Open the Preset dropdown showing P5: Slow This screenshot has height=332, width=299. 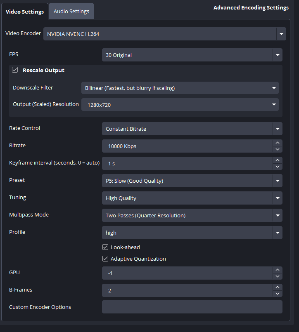(x=192, y=181)
